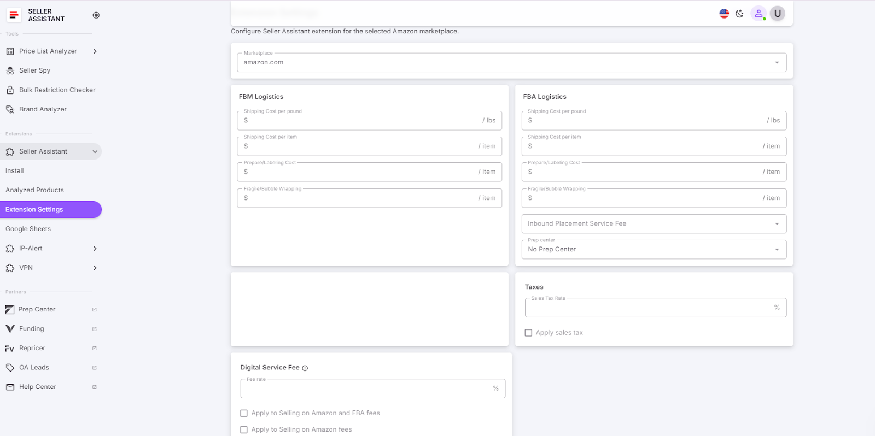The height and width of the screenshot is (436, 875).
Task: Click FBM Fragile/Bubble Wrapping field
Action: (x=370, y=198)
